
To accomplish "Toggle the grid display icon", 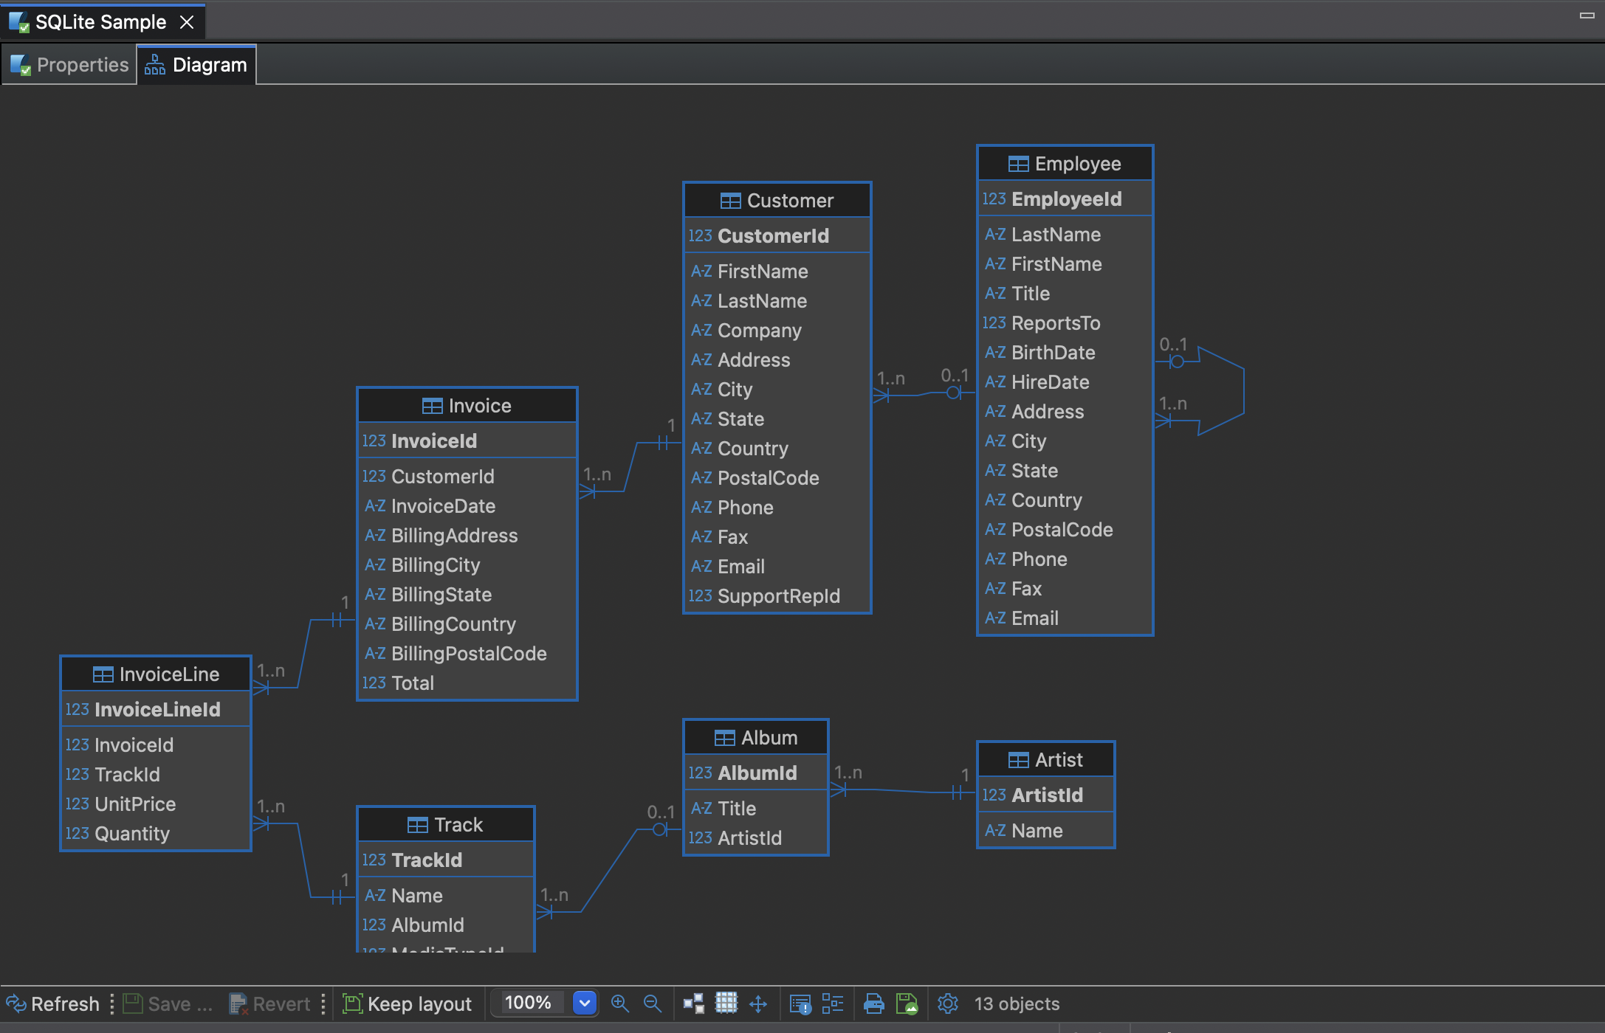I will [726, 1003].
